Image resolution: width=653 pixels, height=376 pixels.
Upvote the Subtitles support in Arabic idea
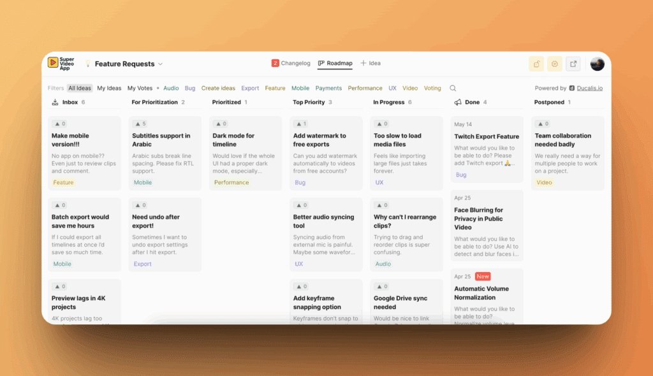pos(140,124)
